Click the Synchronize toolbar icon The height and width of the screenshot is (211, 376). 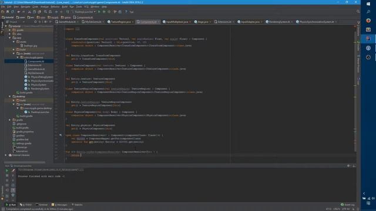pyautogui.click(x=12, y=12)
